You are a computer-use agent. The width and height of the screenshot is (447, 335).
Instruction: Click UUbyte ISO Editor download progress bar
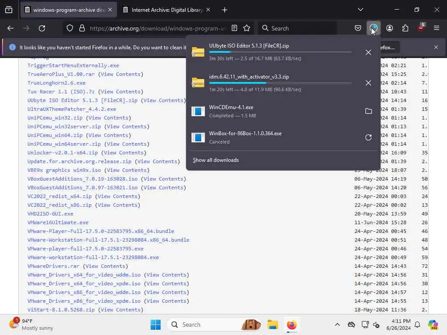[x=280, y=52]
